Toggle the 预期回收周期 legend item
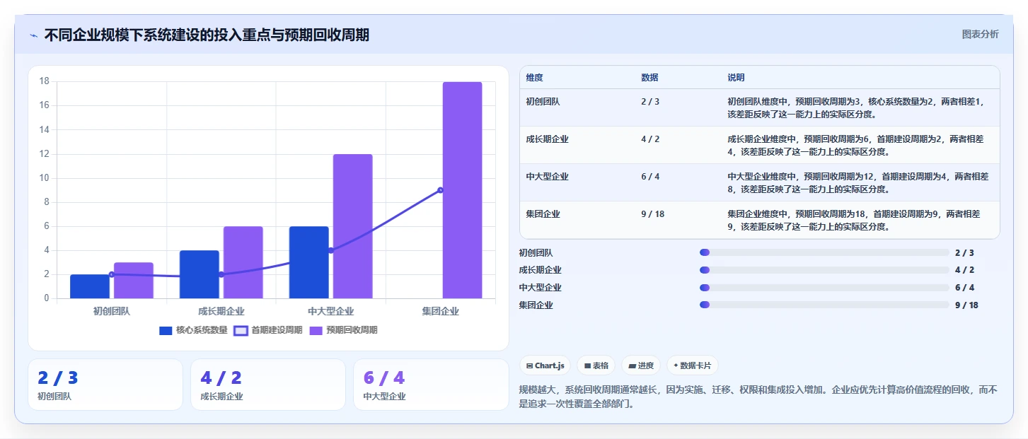The height and width of the screenshot is (439, 1028). point(343,330)
